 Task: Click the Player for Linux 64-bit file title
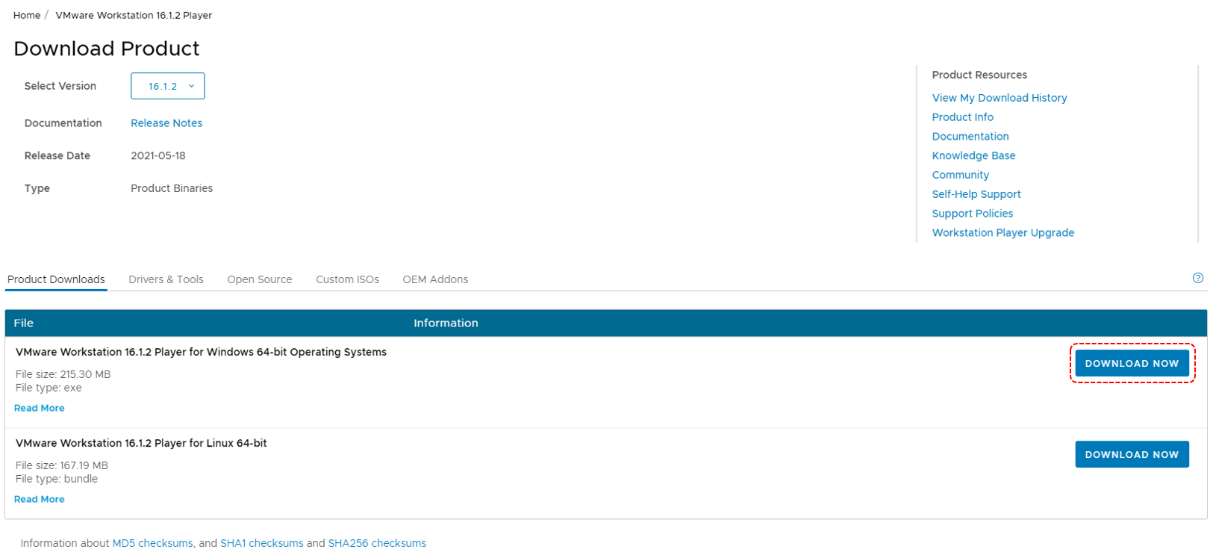point(141,443)
